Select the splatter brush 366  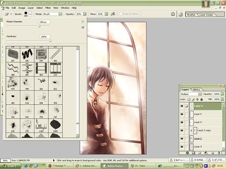coord(41,83)
